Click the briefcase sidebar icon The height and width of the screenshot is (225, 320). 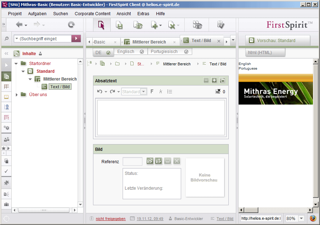7,204
